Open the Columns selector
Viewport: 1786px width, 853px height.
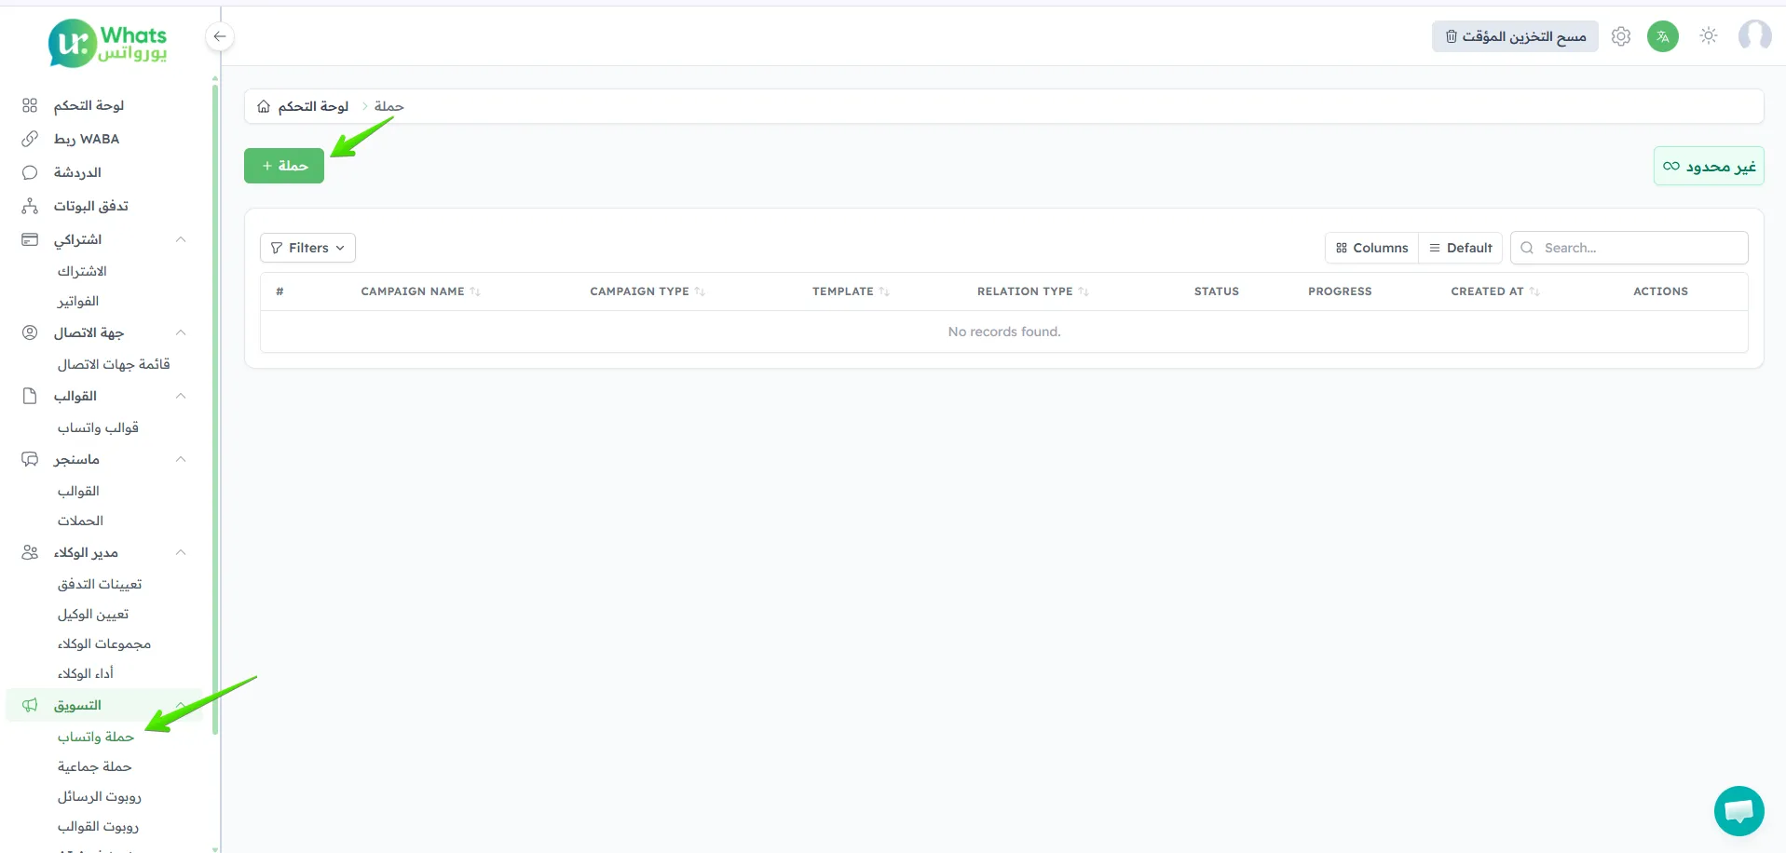(x=1371, y=248)
